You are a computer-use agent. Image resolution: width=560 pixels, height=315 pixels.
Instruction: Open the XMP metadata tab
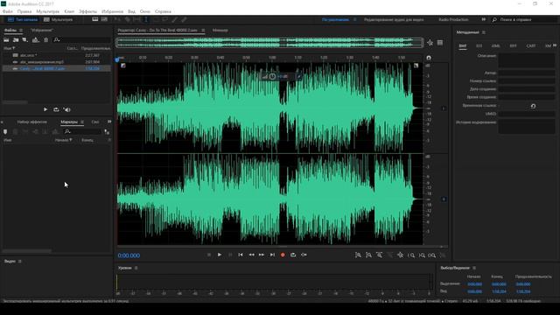[548, 46]
